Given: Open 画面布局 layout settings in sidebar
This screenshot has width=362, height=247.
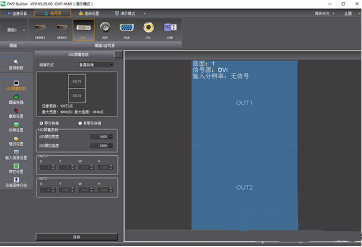Looking at the screenshot, I should [16, 99].
